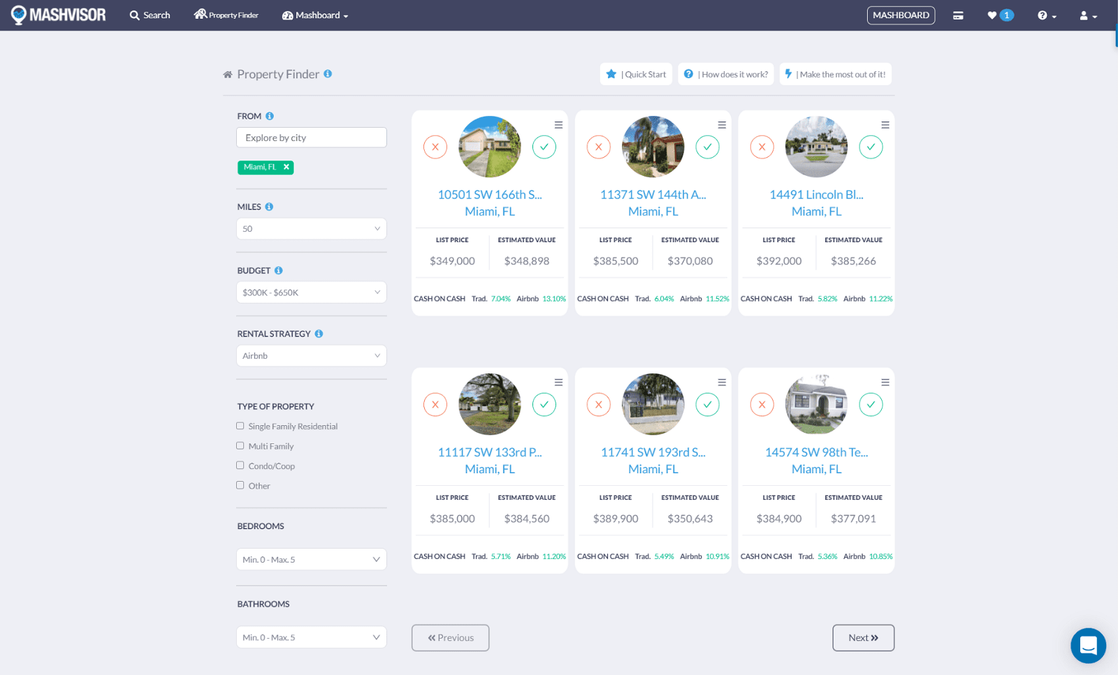Open the hamburger menu on 11371 SW 144th card

[721, 124]
